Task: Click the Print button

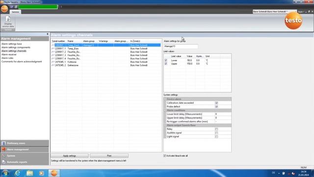Action: pyautogui.click(x=109, y=156)
